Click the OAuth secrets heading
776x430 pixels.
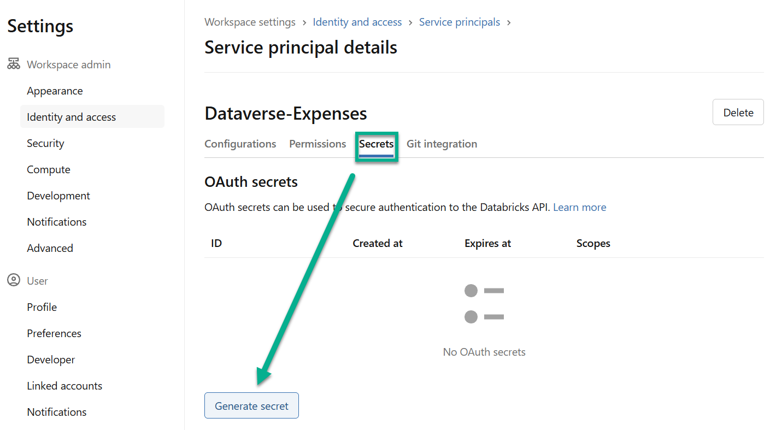(x=251, y=181)
